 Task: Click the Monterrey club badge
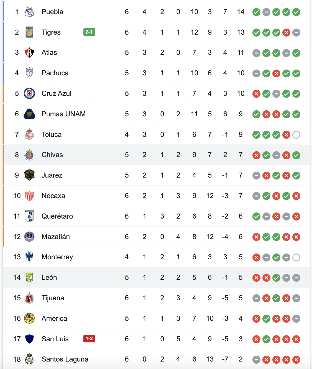(29, 257)
